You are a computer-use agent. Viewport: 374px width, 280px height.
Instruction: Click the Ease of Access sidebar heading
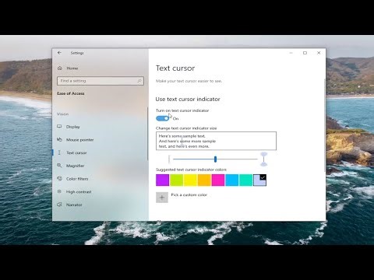pos(71,93)
